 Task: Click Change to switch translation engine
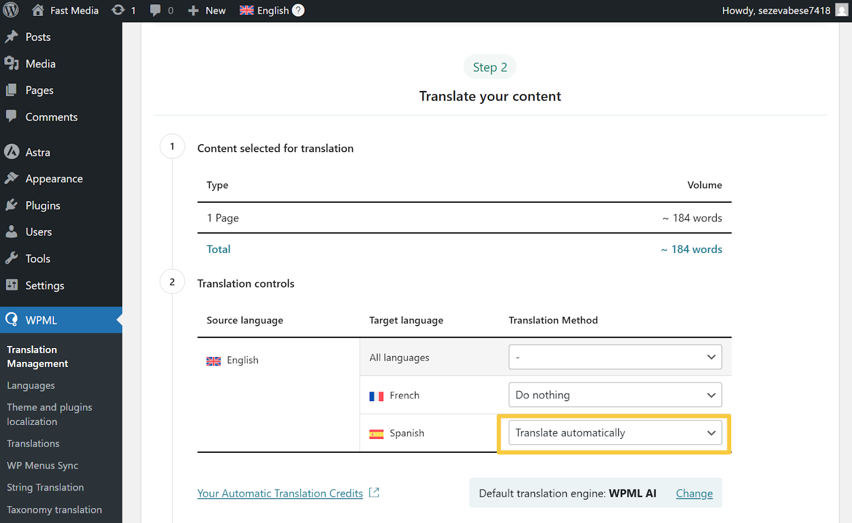click(694, 493)
